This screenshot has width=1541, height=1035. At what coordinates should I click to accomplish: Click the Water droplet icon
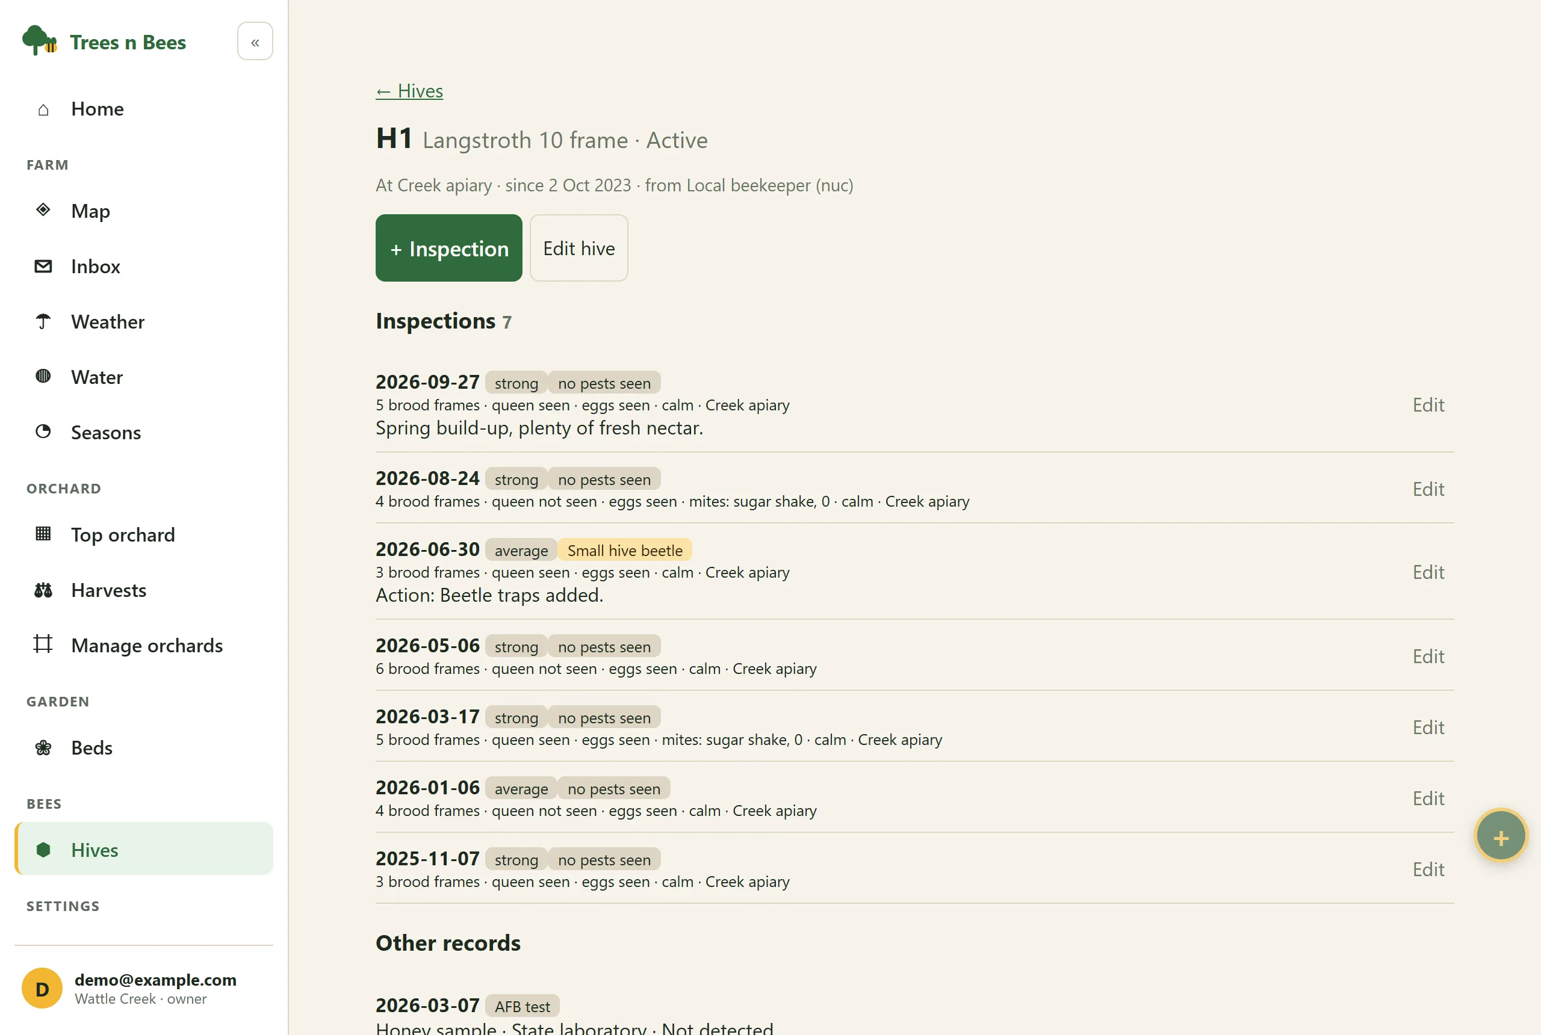43,376
